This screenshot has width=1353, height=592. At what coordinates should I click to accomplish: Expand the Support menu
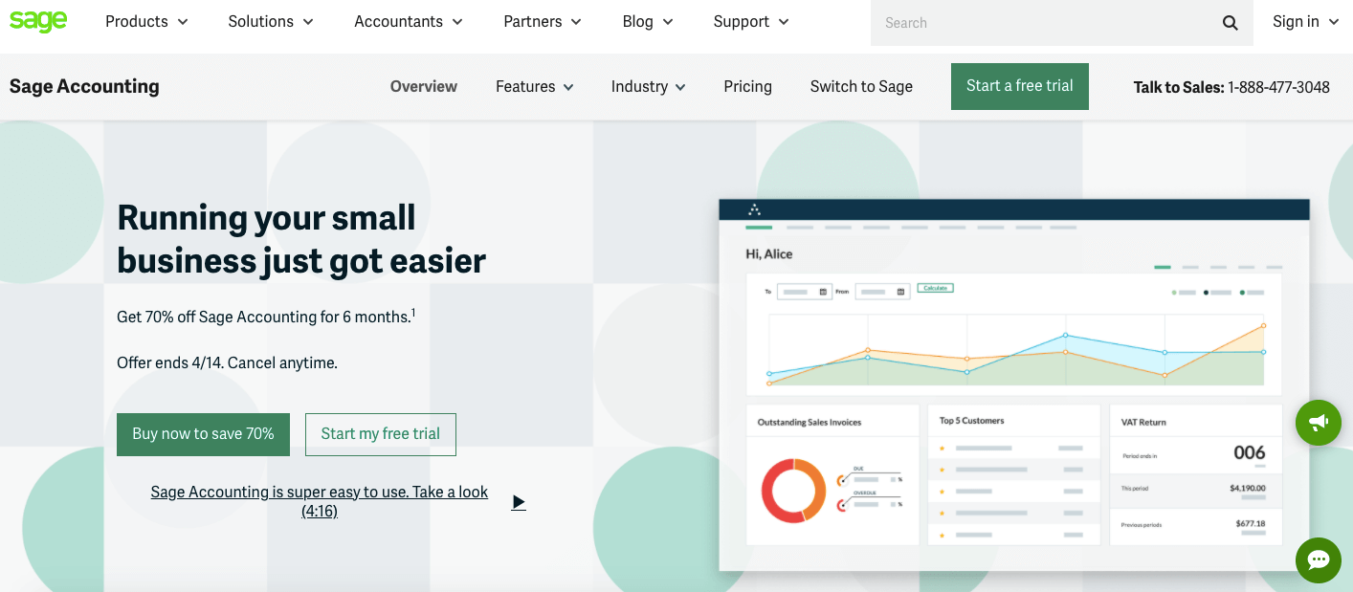[751, 21]
